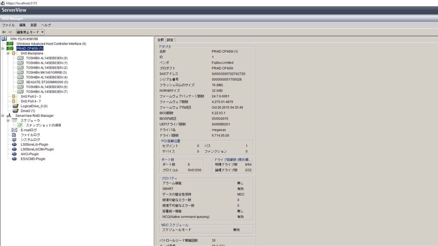The image size is (438, 246).
Task: Click disk icon for SEAGATE ST300MM0006 (5)
Action: tap(20, 82)
